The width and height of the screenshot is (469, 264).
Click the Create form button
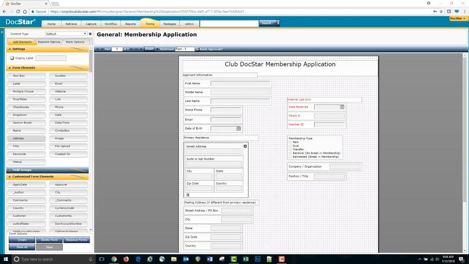tap(22, 240)
